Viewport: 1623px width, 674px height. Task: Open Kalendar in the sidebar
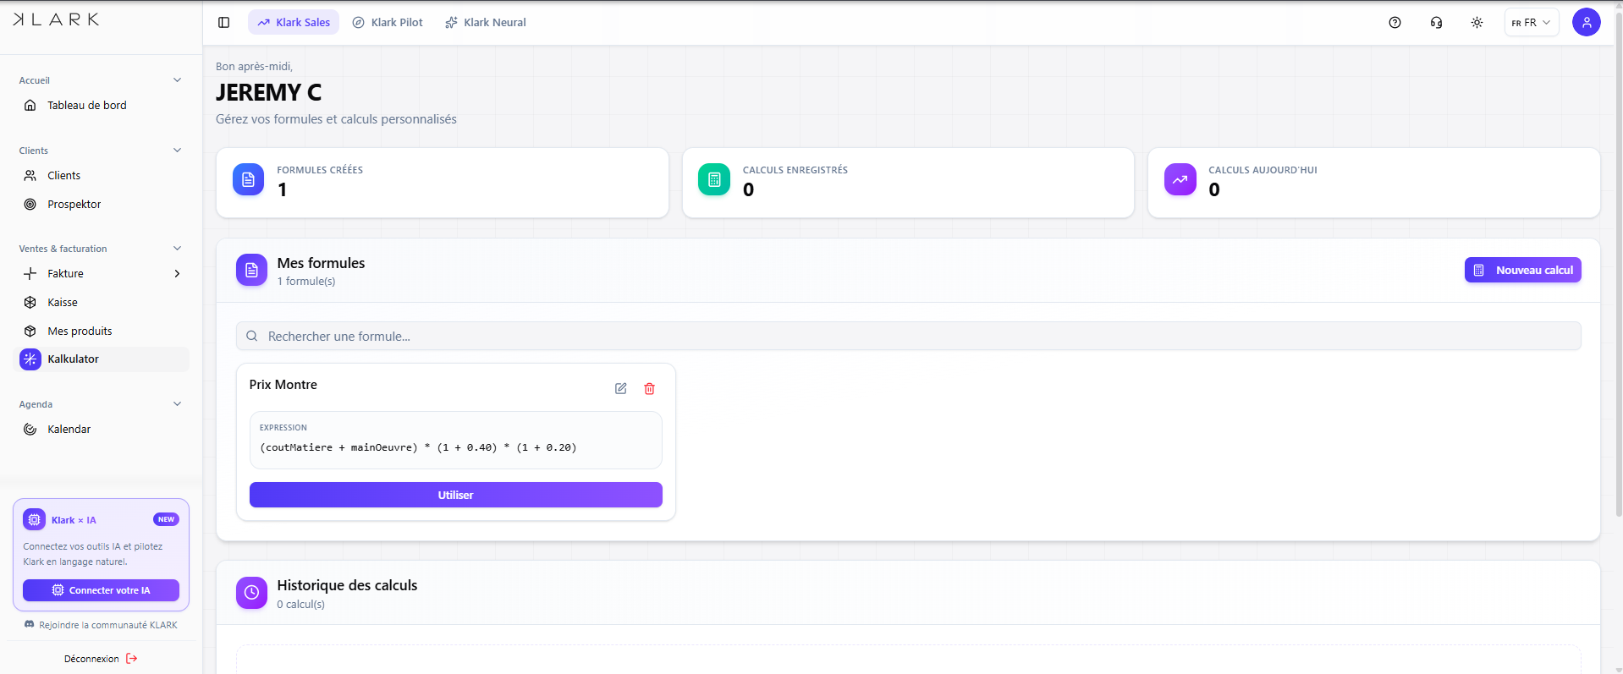coord(102,430)
